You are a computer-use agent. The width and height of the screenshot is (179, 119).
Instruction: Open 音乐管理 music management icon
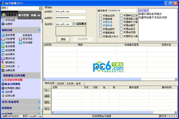tap(3, 46)
